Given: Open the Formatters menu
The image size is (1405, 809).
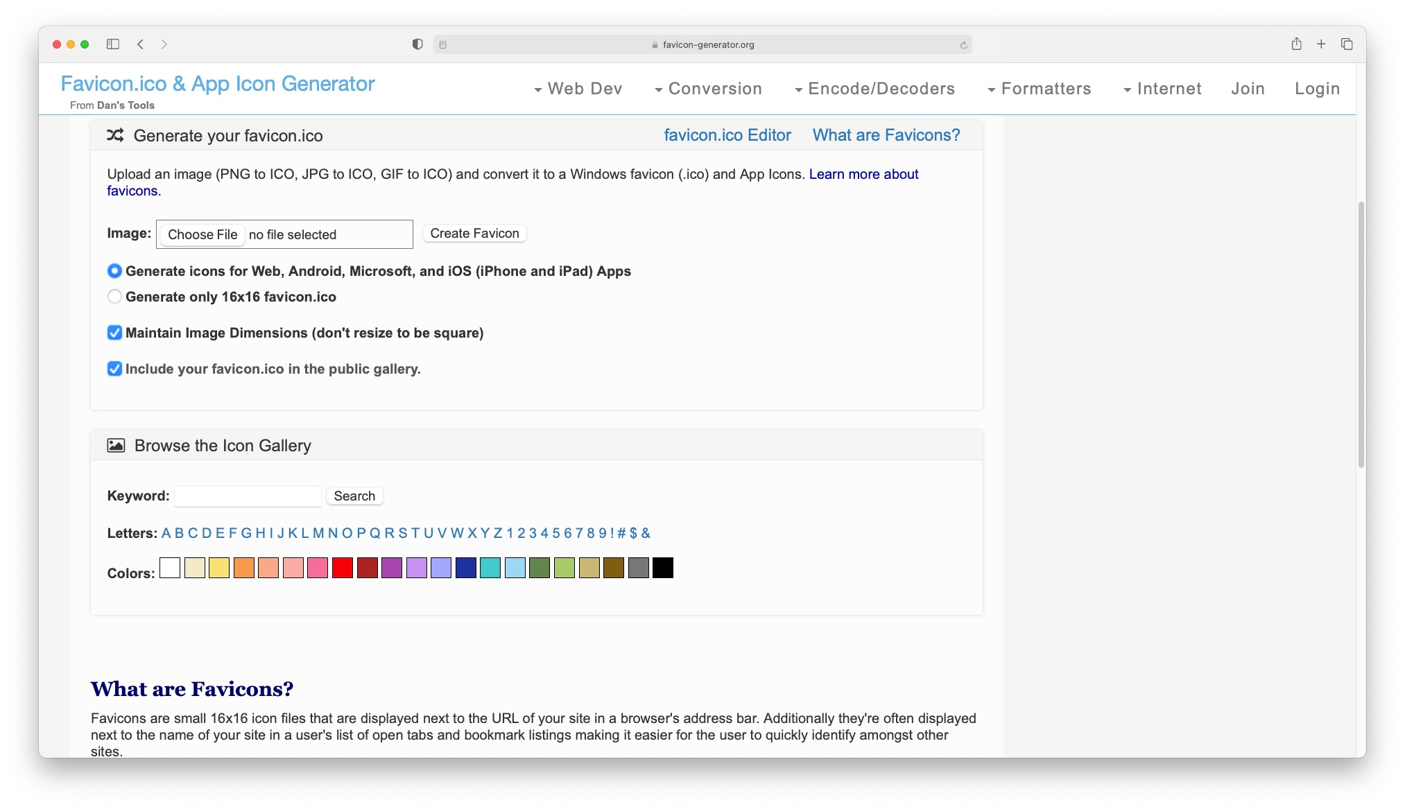Looking at the screenshot, I should point(1046,88).
